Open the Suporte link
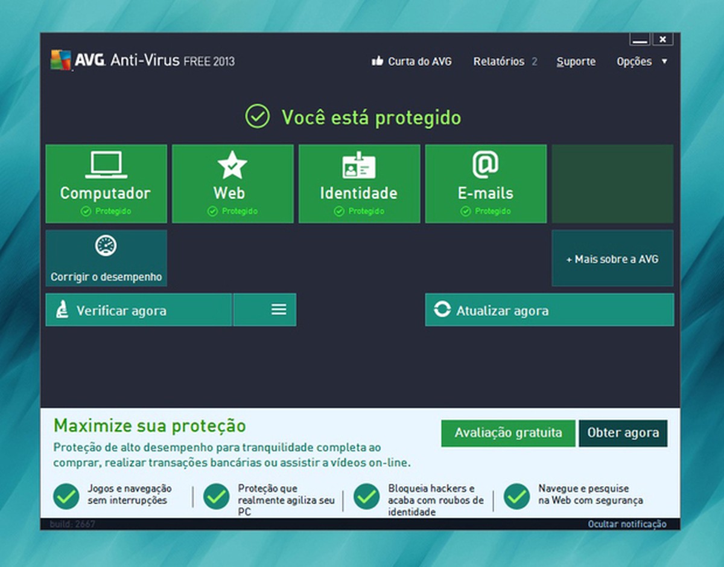Screen dimensions: 724x567 tap(576, 62)
